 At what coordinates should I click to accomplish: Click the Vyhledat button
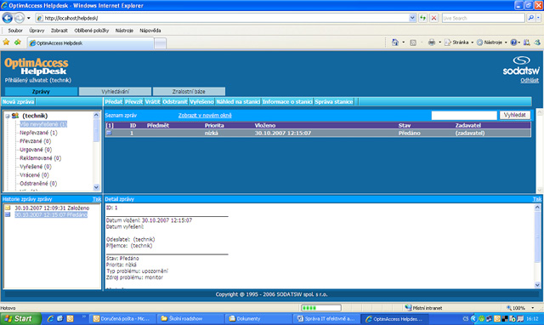click(x=515, y=115)
